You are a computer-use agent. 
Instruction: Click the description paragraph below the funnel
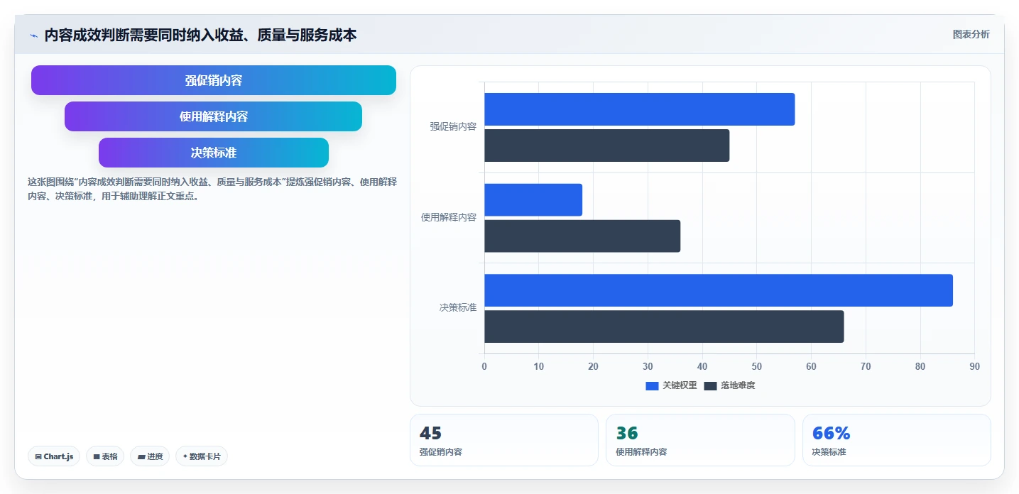[x=212, y=189]
